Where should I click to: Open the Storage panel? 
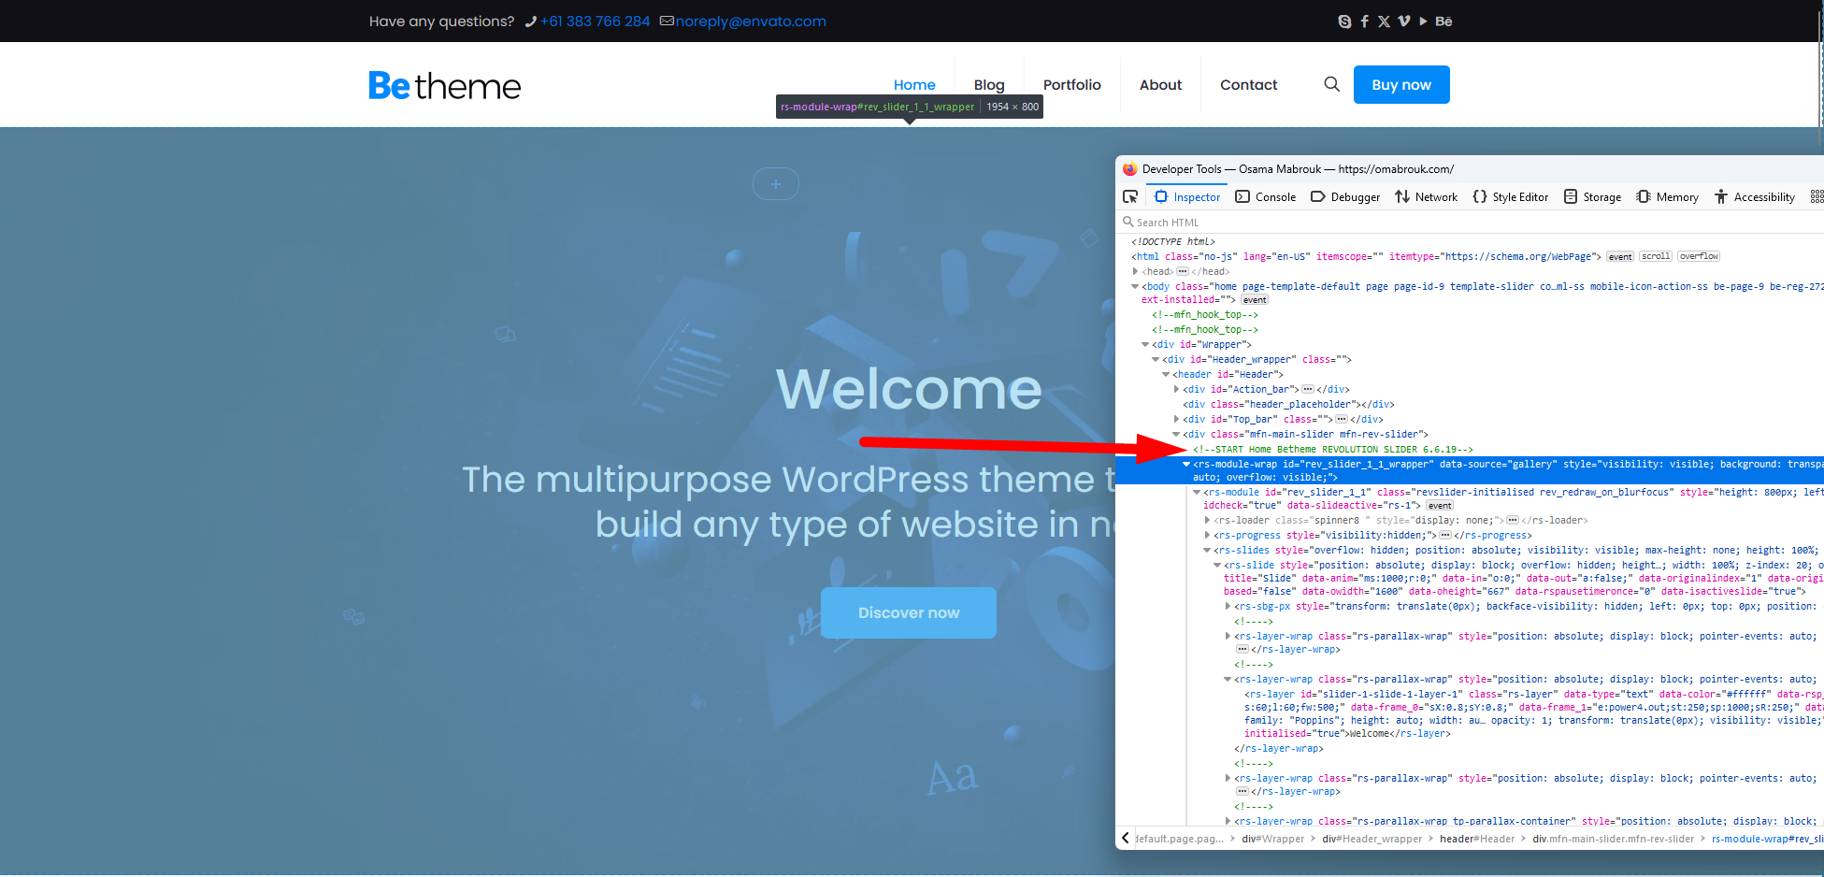coord(1593,196)
